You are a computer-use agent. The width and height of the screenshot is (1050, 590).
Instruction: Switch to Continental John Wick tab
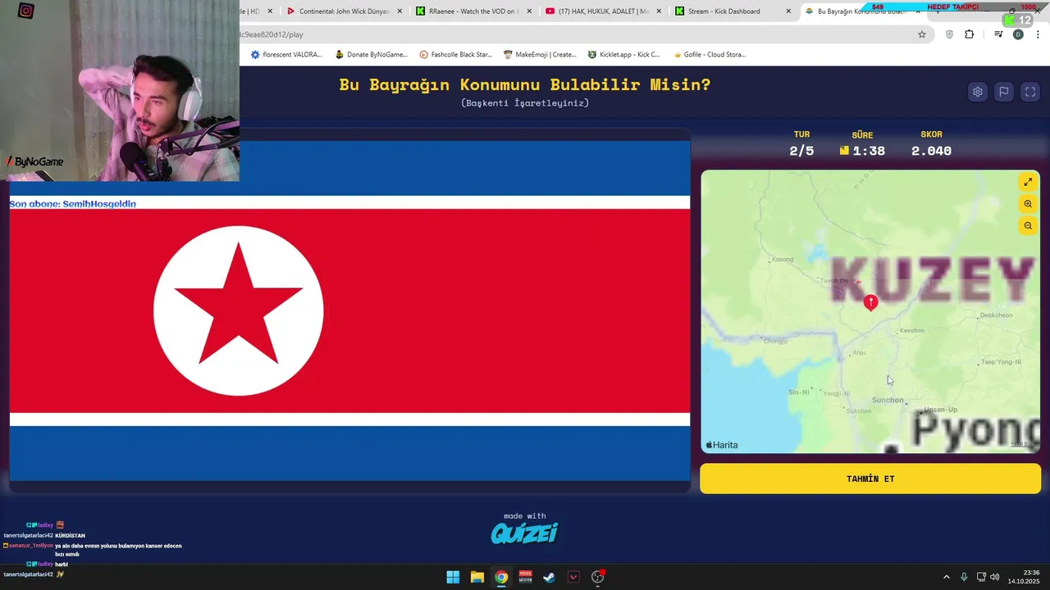[x=343, y=11]
